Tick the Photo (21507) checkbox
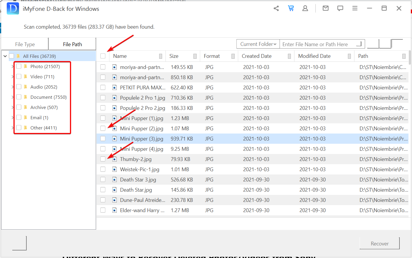412x258 pixels. (19, 66)
